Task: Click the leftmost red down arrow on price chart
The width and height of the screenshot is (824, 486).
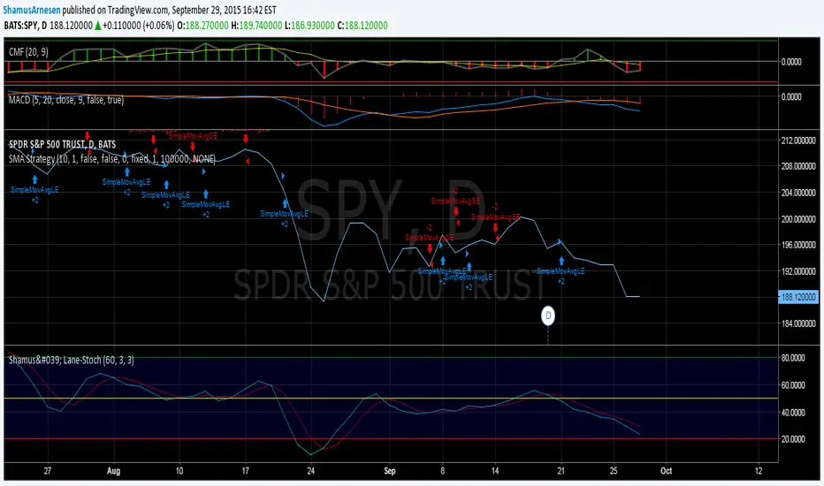Action: point(88,135)
